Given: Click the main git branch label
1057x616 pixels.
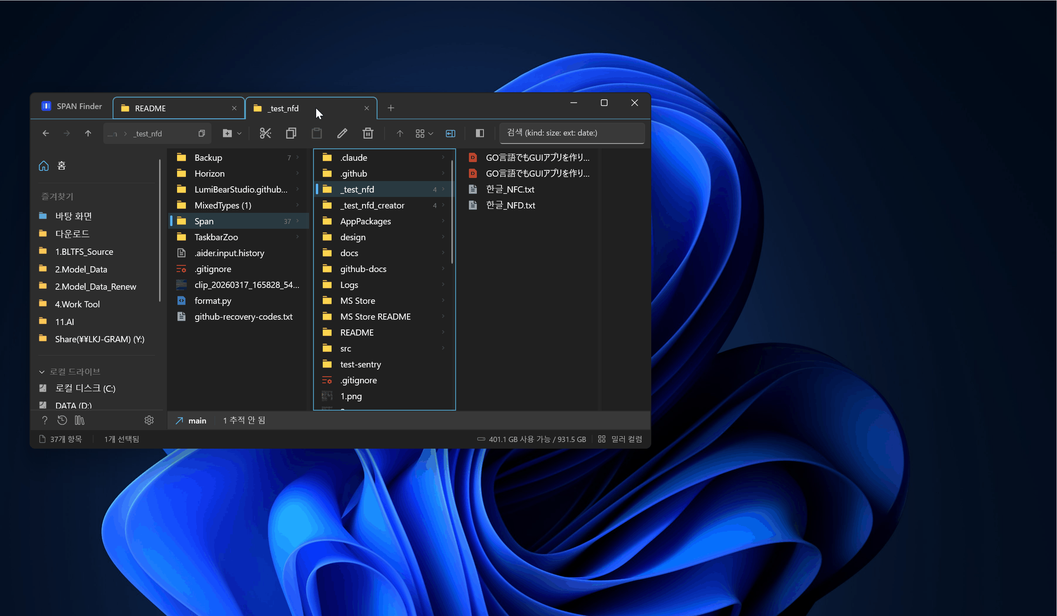Looking at the screenshot, I should pyautogui.click(x=197, y=421).
